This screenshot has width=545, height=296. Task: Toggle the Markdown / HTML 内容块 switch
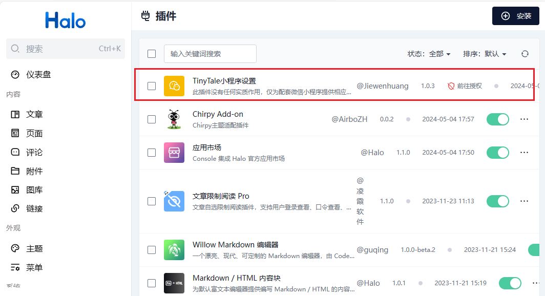(510, 283)
